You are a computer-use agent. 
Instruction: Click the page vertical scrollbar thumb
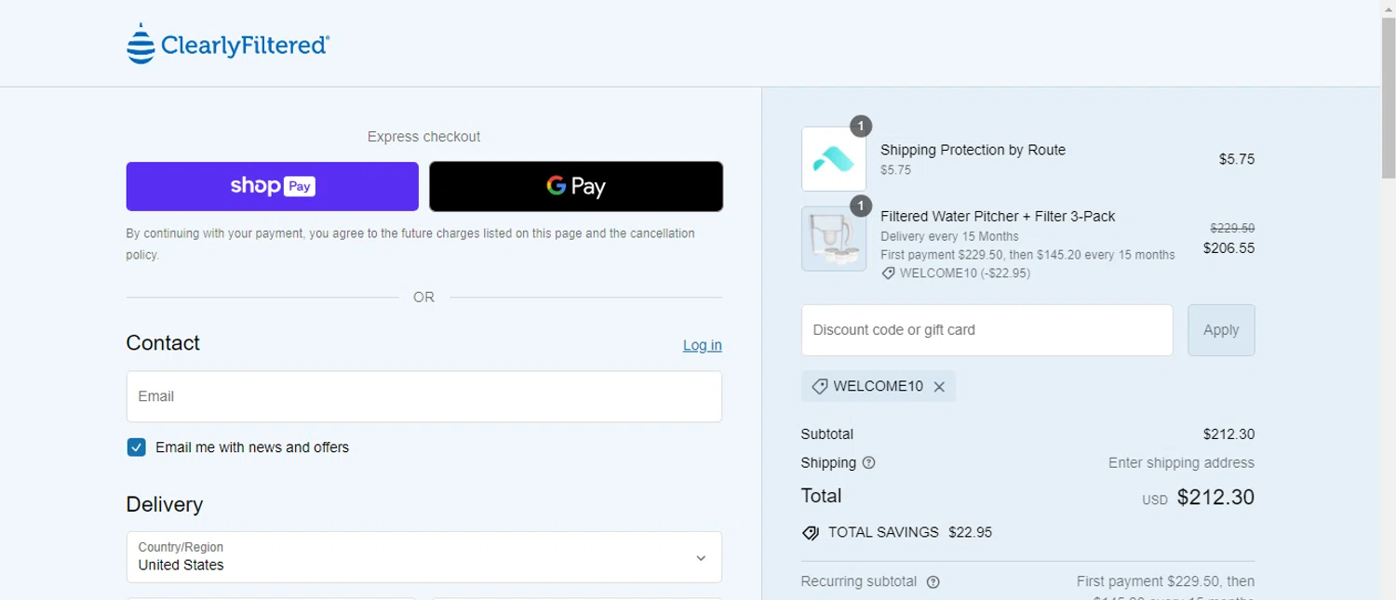1389,97
